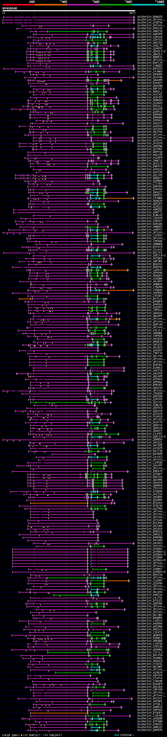The width and height of the screenshot is (167, 737).
Task: Open hit UniRef100_A4R2I6
Action: coord(150,31)
